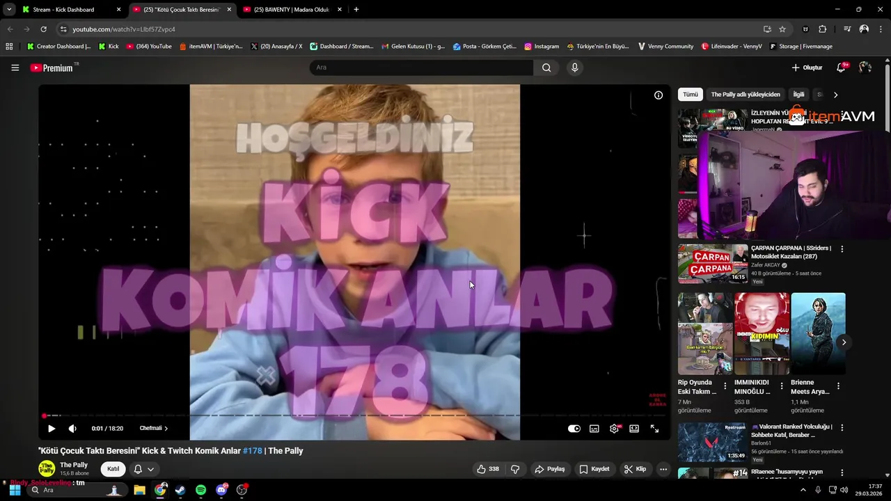The width and height of the screenshot is (891, 501).
Task: Switch to theater mode view
Action: pyautogui.click(x=634, y=429)
